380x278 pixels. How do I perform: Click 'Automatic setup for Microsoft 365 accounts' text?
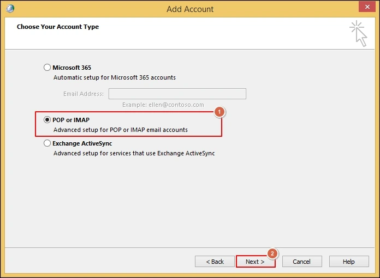[x=115, y=77]
